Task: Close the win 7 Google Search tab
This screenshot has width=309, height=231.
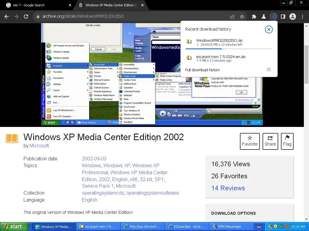Action: pos(70,5)
